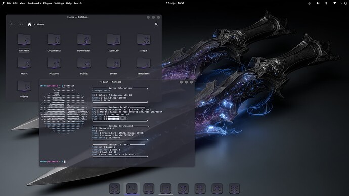This screenshot has width=349, height=196.
Task: Open back-history dropdown arrow in Dolphin
Action: (14, 24)
